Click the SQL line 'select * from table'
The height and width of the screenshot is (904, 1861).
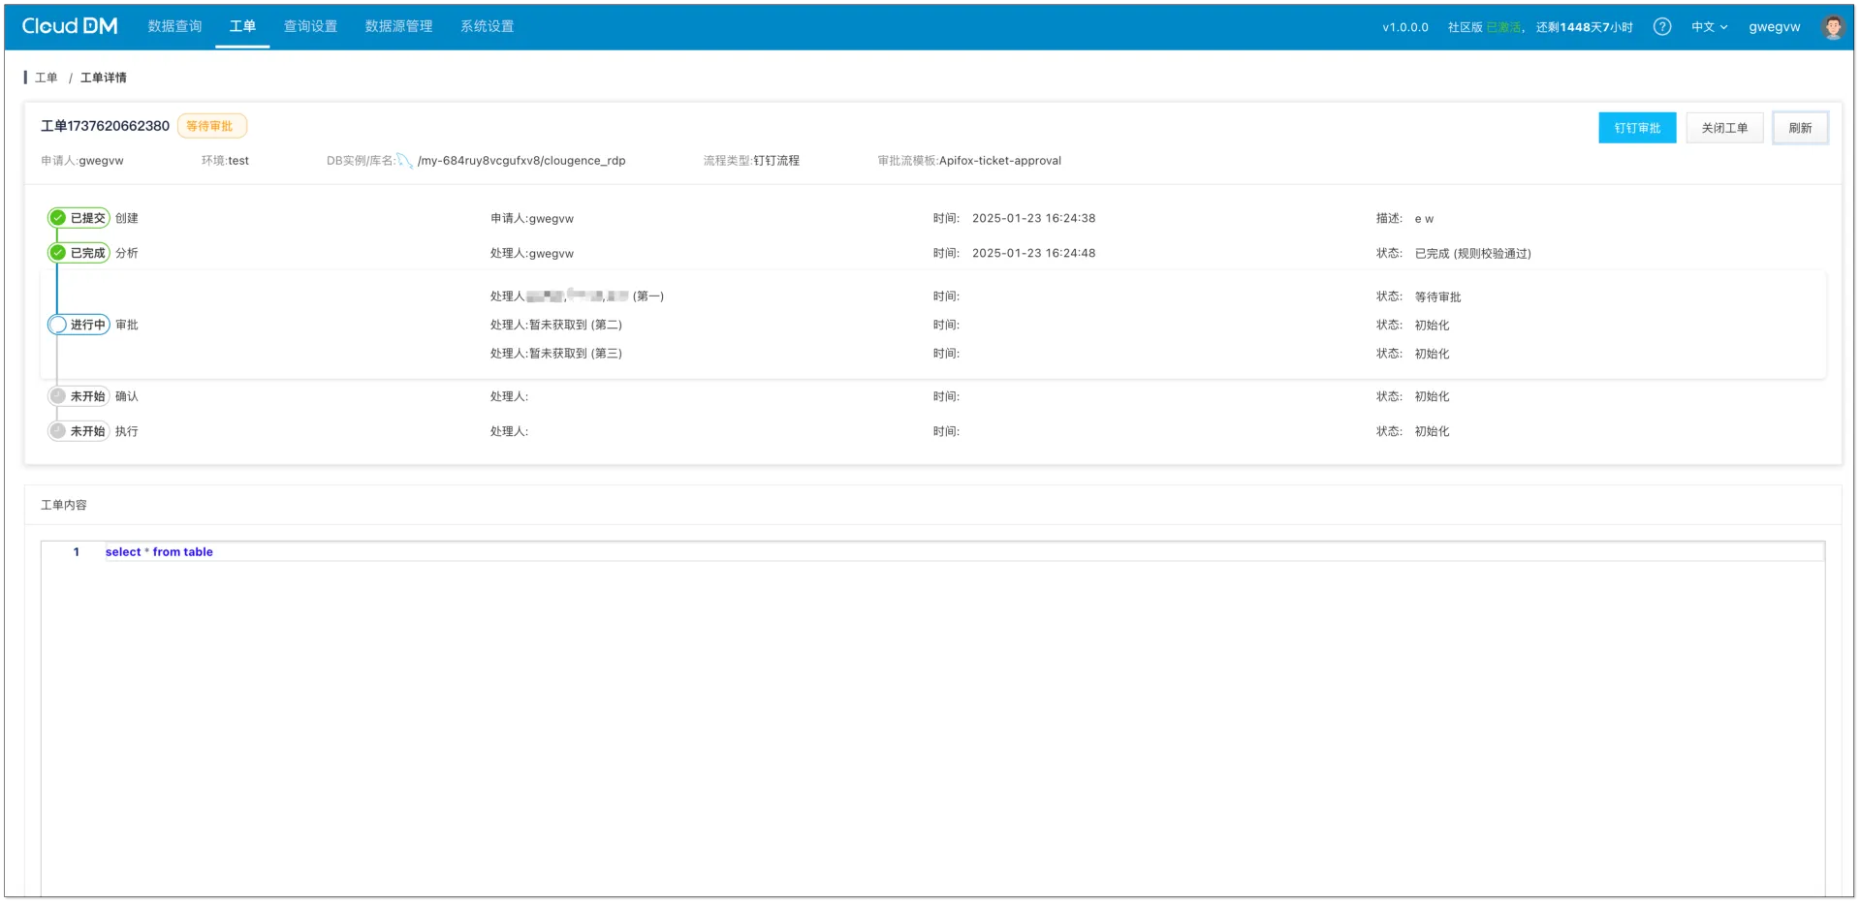coord(159,552)
